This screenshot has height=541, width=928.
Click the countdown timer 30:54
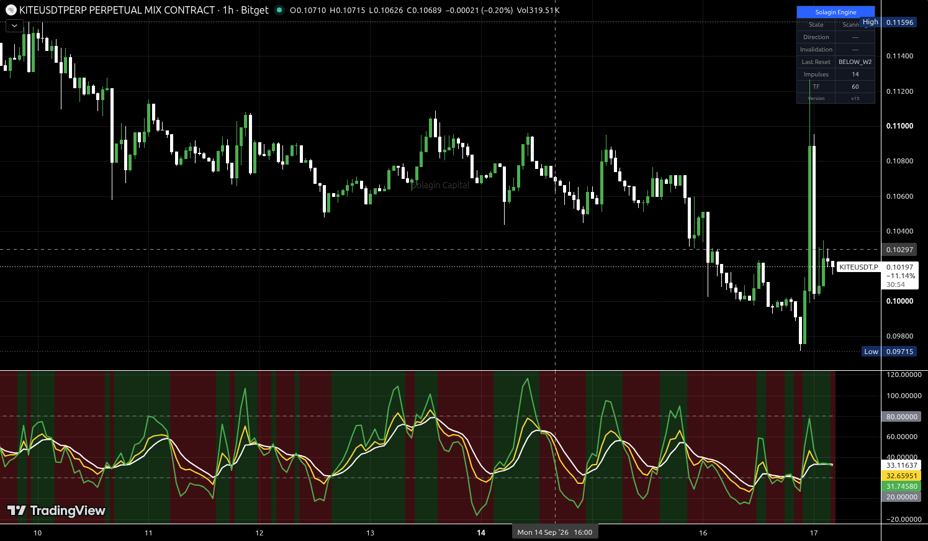[x=895, y=284]
